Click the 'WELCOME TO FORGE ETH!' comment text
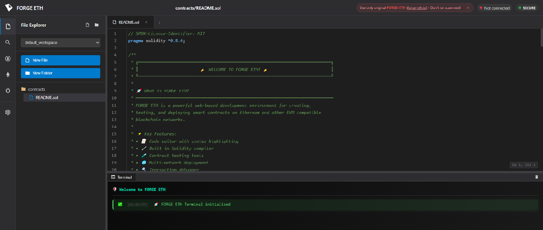The width and height of the screenshot is (543, 230). [x=234, y=70]
